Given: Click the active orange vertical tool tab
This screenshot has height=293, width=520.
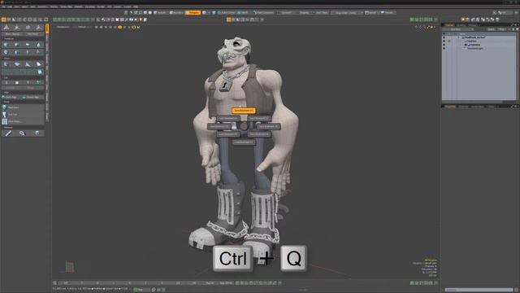Looking at the screenshot, I should tap(47, 28).
